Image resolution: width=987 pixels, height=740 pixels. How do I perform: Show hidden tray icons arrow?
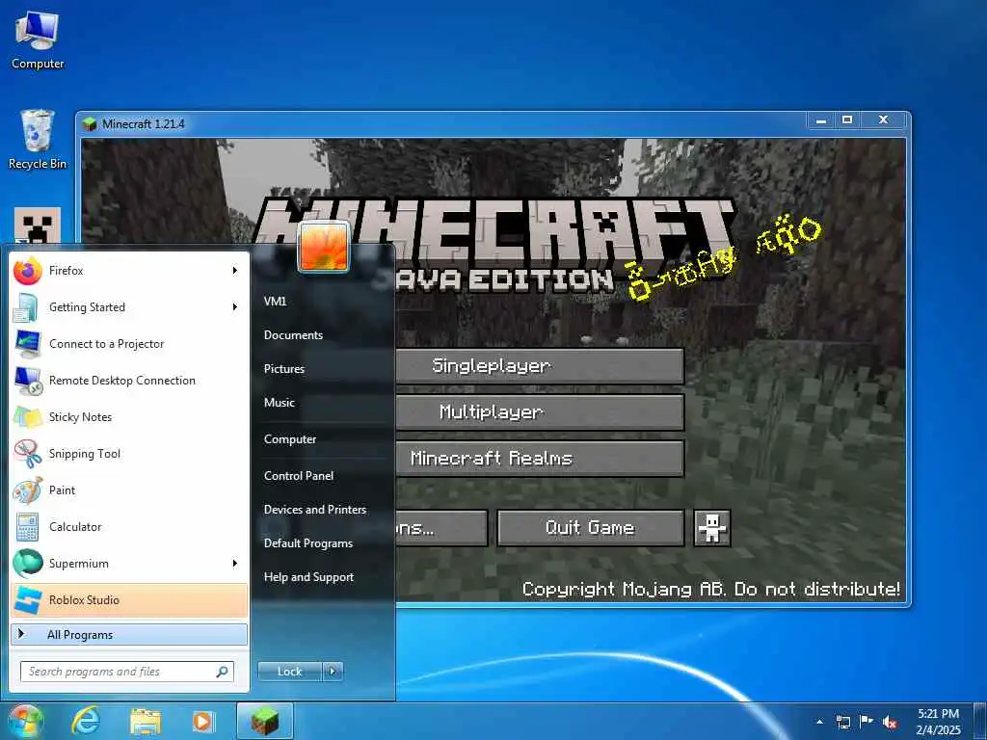point(819,722)
